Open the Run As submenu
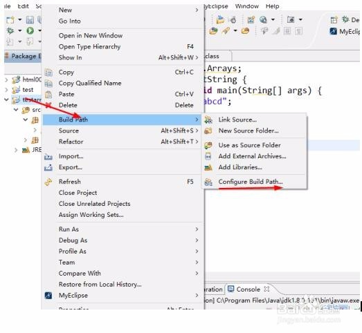The height and width of the screenshot is (333, 362). 122,229
